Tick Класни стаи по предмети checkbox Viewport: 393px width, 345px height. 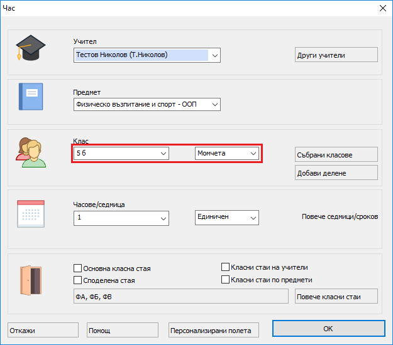click(226, 280)
